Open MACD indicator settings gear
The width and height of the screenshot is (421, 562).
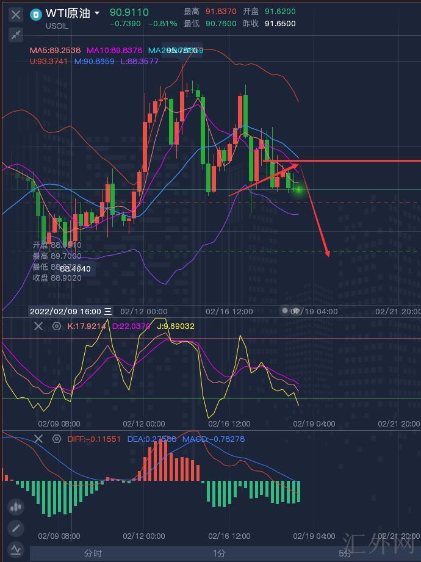[x=56, y=439]
